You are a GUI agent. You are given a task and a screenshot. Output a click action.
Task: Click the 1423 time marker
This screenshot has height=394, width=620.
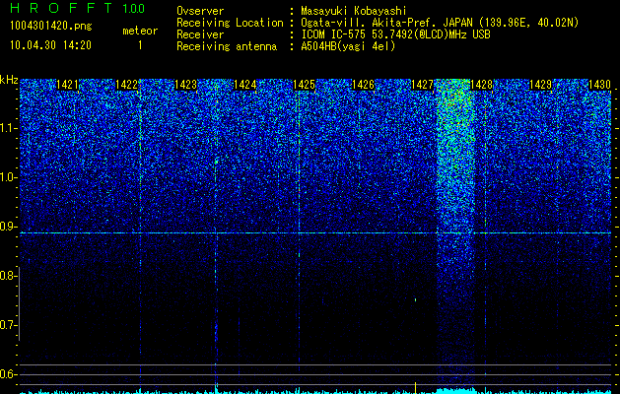coord(185,85)
